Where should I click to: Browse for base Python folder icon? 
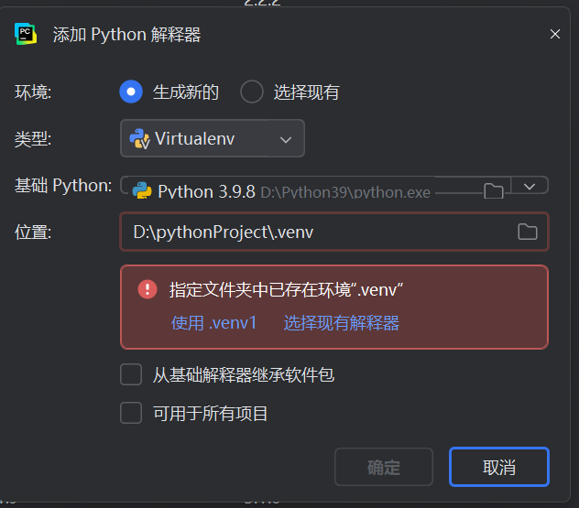pyautogui.click(x=494, y=190)
